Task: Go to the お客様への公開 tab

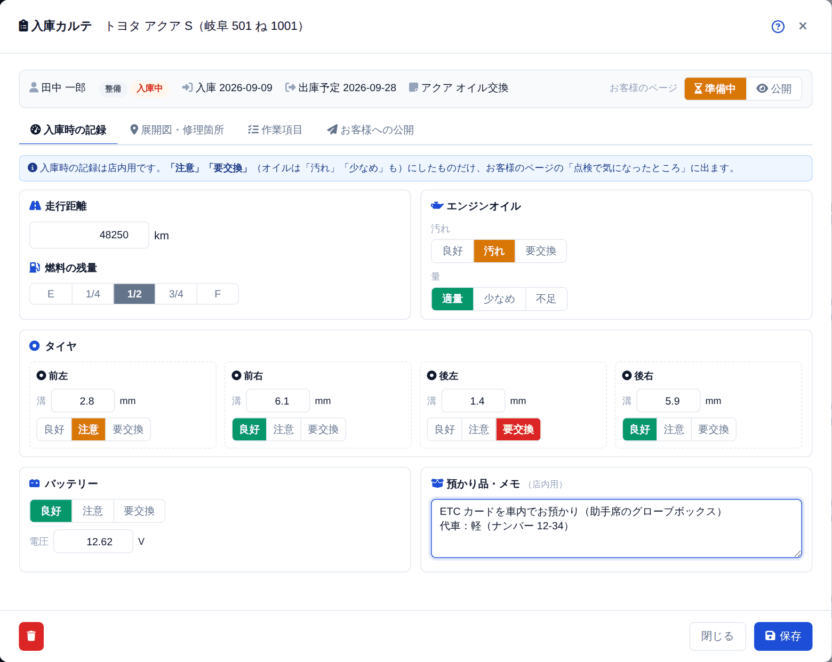Action: (371, 130)
